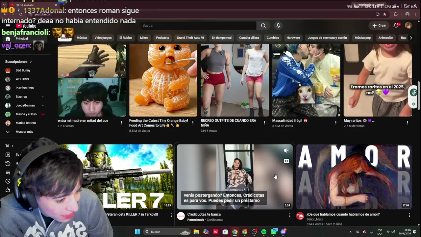Open JuegaGerman subscription
This screenshot has height=237, width=421.
click(25, 105)
